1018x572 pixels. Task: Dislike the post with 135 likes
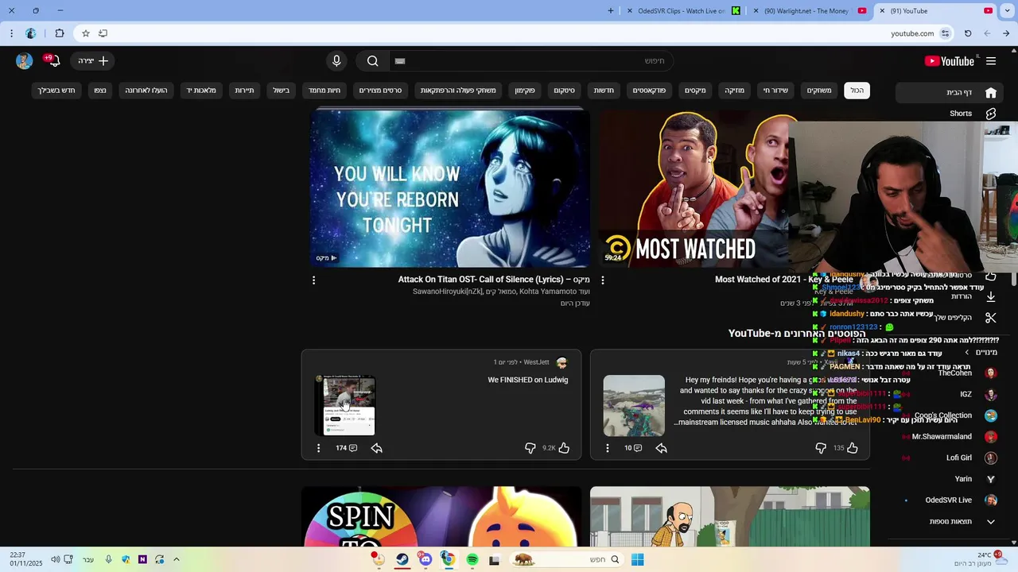click(x=821, y=448)
